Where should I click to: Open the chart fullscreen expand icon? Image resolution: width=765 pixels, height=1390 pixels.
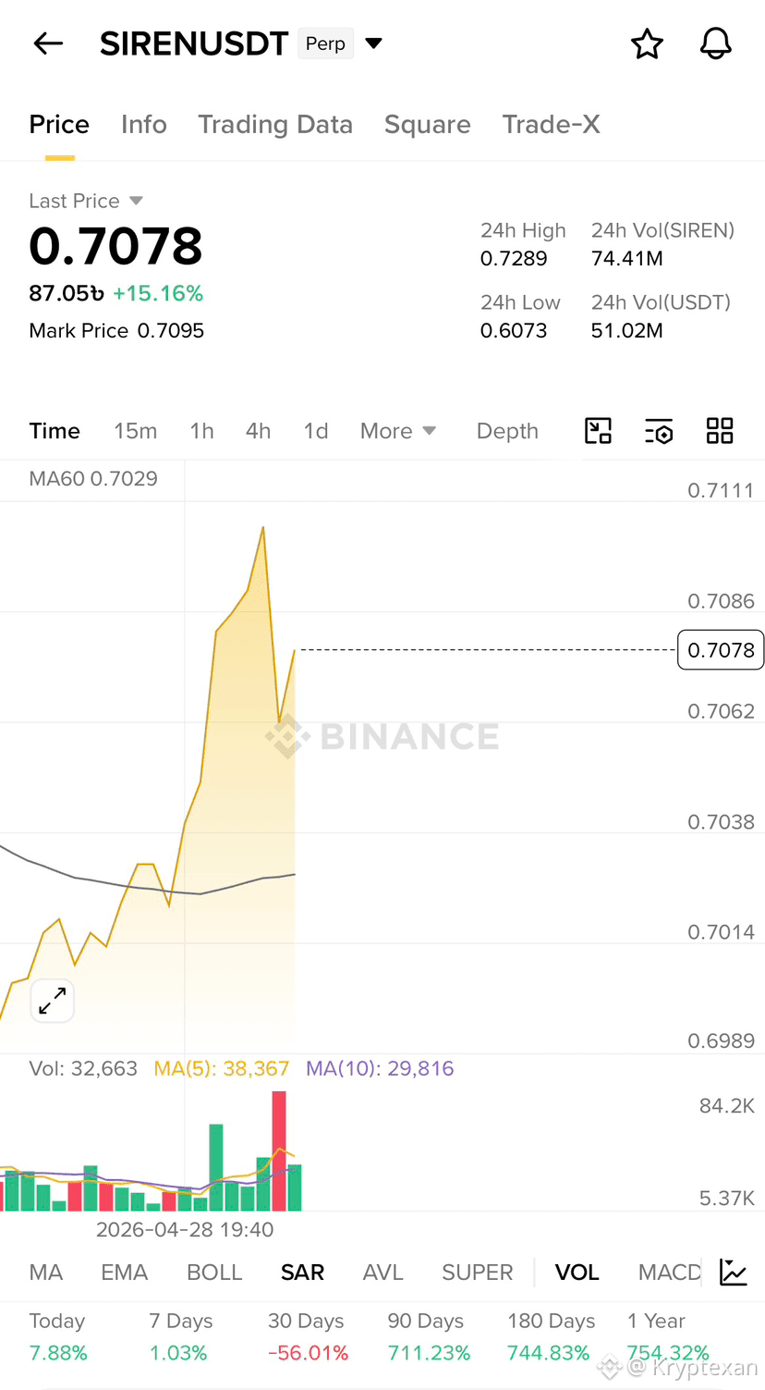(599, 431)
